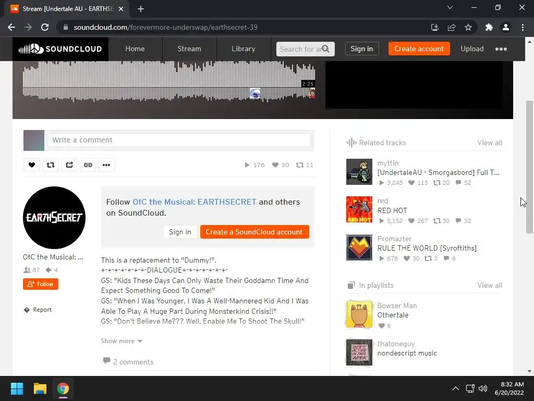534x401 pixels.
Task: Reload the SoundCloud page
Action: 45,27
